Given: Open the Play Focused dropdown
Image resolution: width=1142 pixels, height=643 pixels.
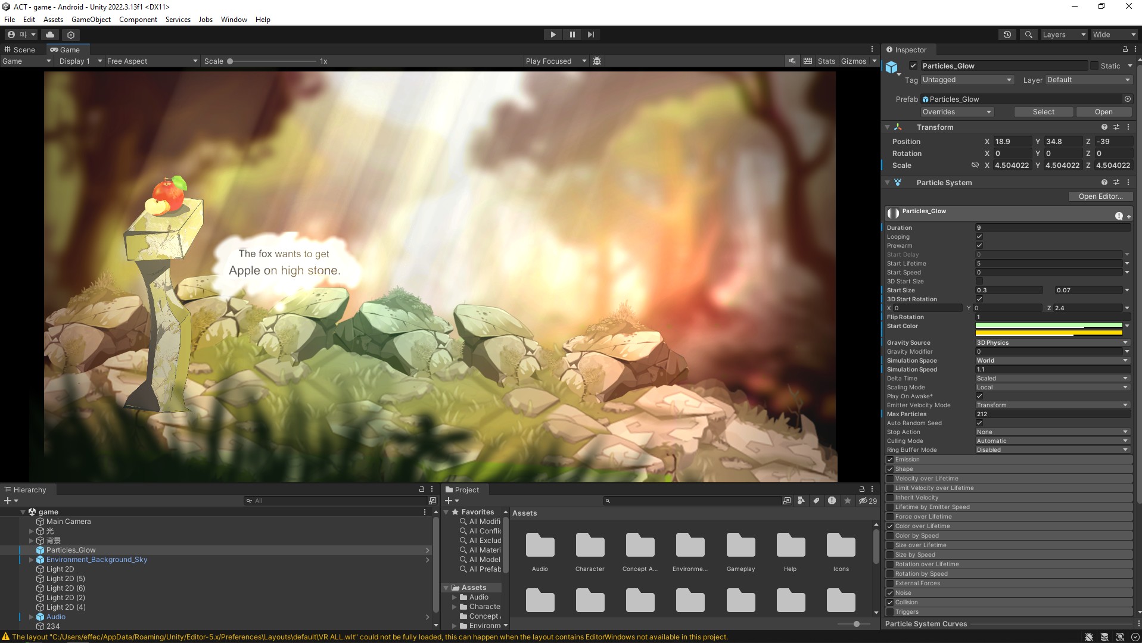Looking at the screenshot, I should [556, 61].
